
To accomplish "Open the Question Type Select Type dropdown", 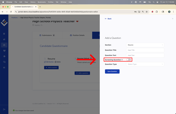I will click(x=145, y=64).
